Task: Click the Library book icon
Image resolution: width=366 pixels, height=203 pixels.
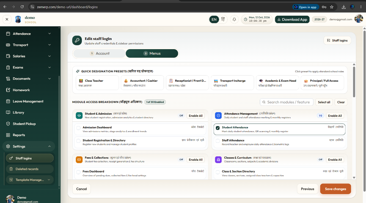Action: point(8,112)
